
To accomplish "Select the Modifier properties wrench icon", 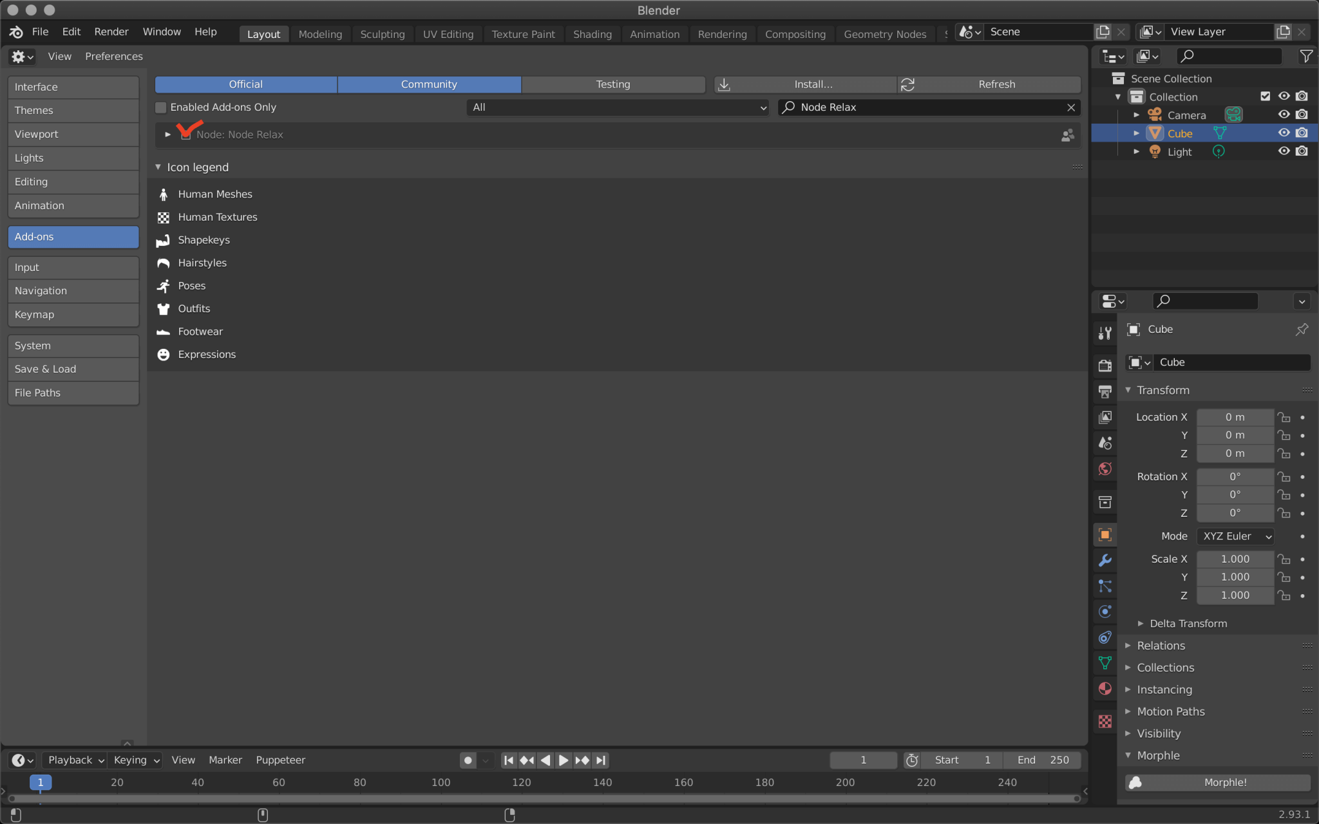I will (x=1105, y=560).
